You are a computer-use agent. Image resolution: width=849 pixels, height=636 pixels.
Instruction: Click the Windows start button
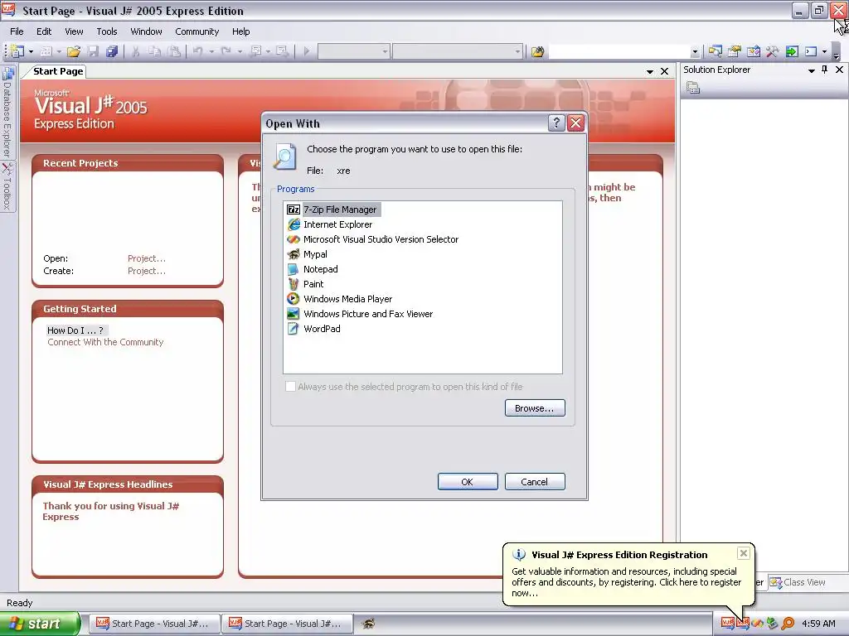coord(40,624)
